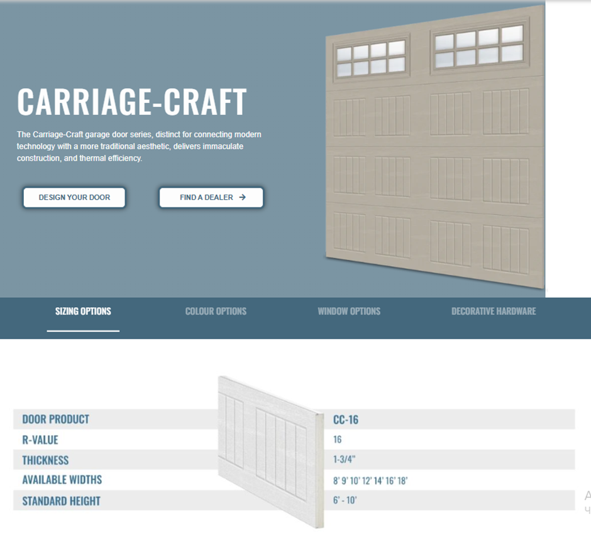Screen dimensions: 591x539
Task: Click the arrow icon in Find a Dealer
Action: point(242,197)
